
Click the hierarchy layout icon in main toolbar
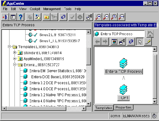[x=89, y=17]
